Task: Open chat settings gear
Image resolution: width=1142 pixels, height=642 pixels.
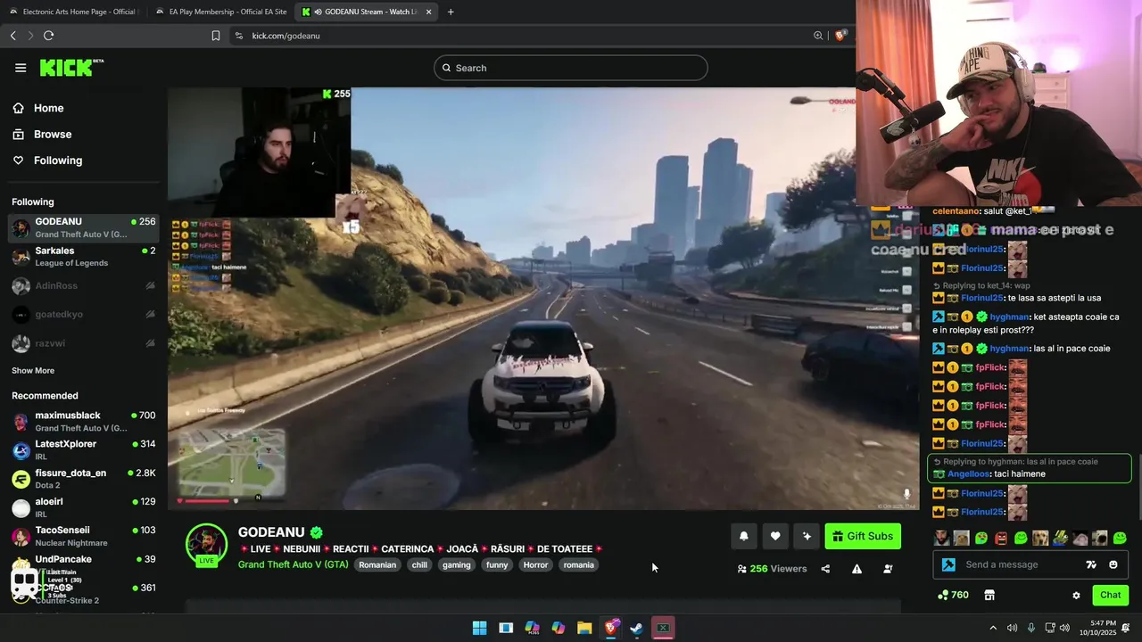Action: 1076,595
